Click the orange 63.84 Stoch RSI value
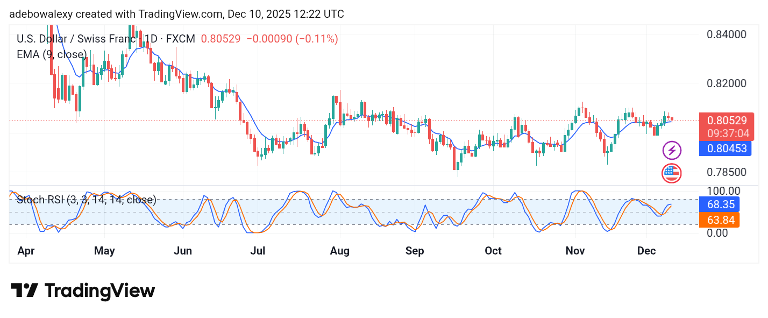The width and height of the screenshot is (768, 318). (x=719, y=220)
